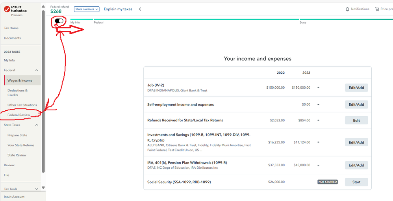
Task: Click Edit for State/Local Tax Refunds
Action: click(x=356, y=120)
